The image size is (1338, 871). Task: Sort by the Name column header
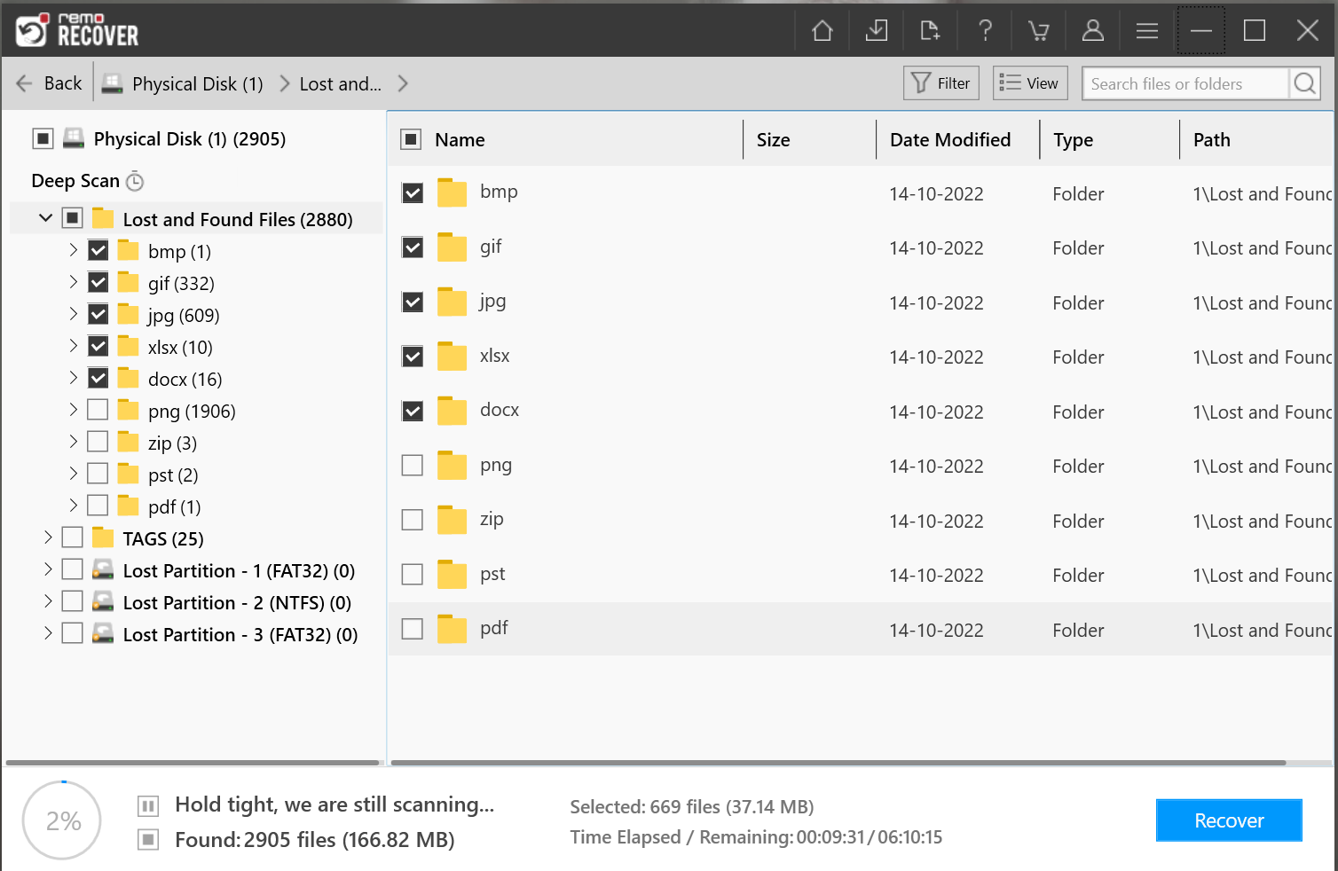coord(460,140)
